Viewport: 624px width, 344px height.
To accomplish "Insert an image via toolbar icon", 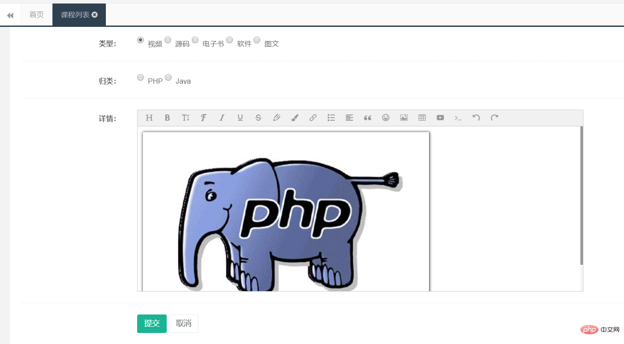I will point(404,118).
